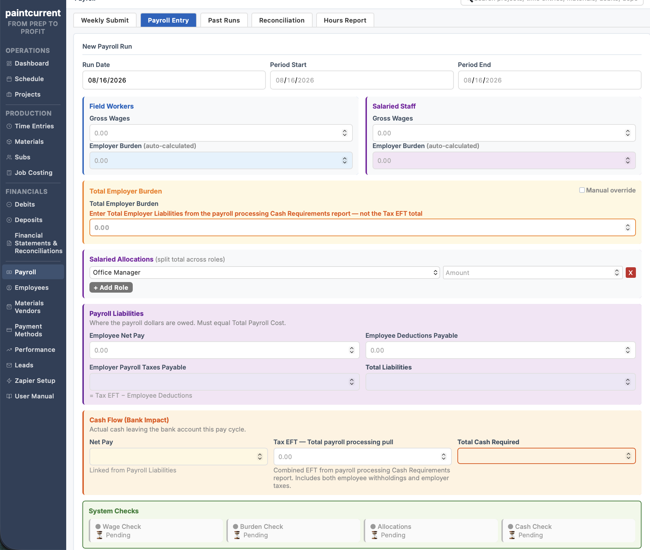Viewport: 650px width, 550px height.
Task: Click the Wage Check status icon
Action: (98, 527)
